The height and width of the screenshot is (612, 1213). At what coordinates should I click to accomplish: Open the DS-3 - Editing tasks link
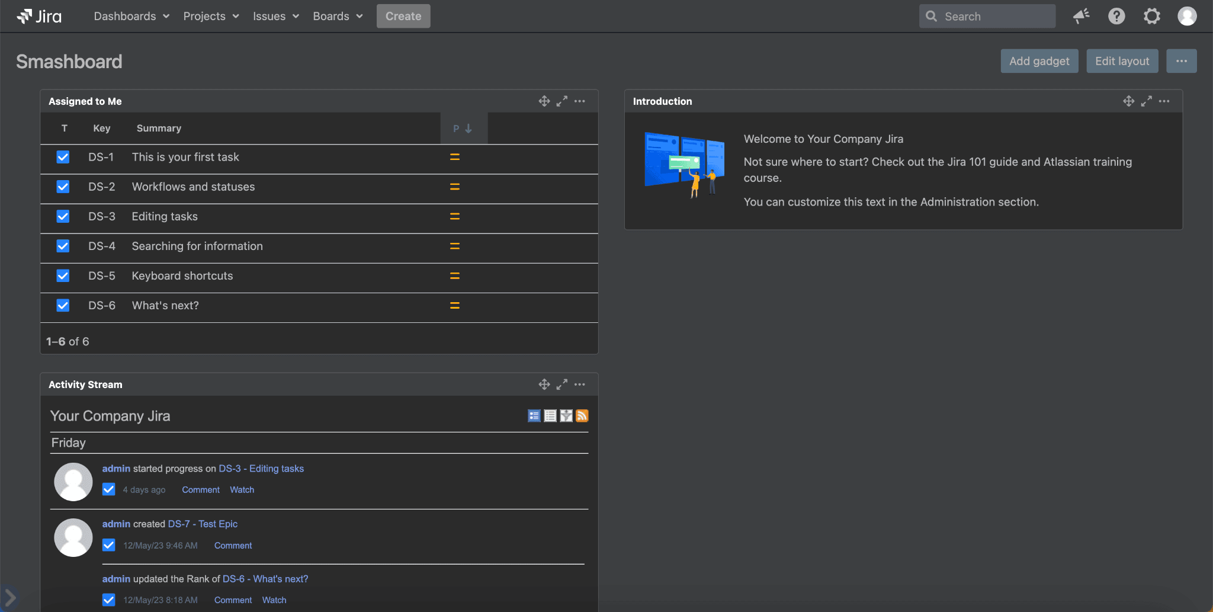tap(261, 469)
